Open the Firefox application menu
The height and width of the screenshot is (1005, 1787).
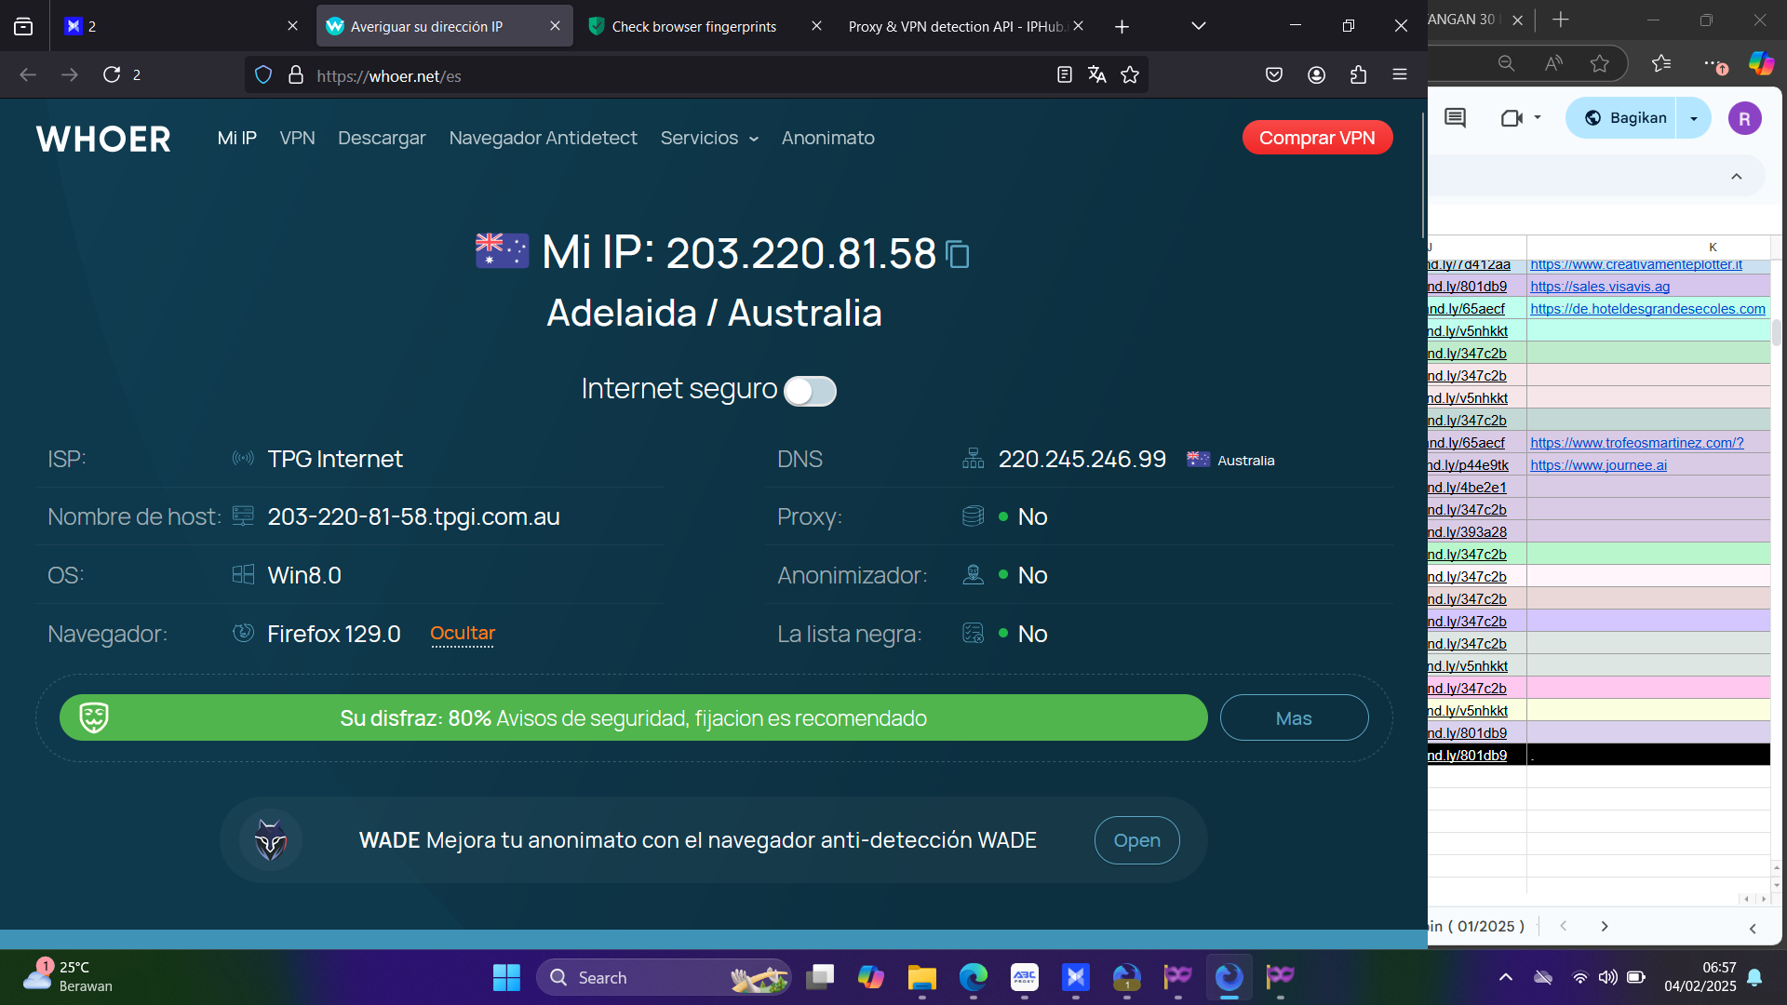pos(1400,75)
